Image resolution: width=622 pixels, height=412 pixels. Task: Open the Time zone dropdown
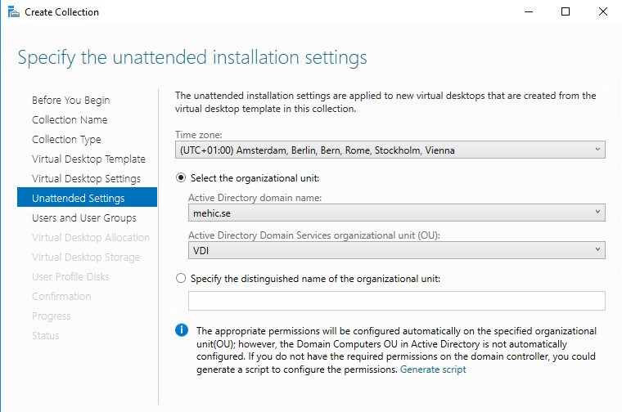(x=390, y=150)
